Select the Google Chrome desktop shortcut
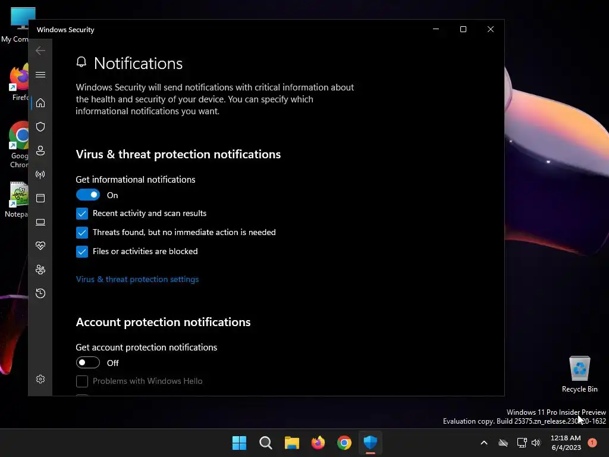Image resolution: width=609 pixels, height=457 pixels. point(18,145)
